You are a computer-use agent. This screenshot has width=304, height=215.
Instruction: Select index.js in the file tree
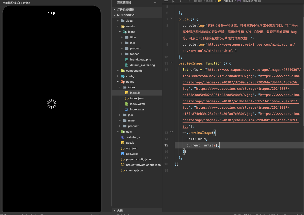137,93
